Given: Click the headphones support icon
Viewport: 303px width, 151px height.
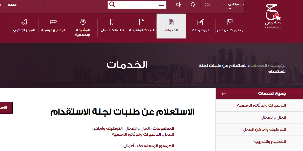Looking at the screenshot, I should tap(193, 4).
